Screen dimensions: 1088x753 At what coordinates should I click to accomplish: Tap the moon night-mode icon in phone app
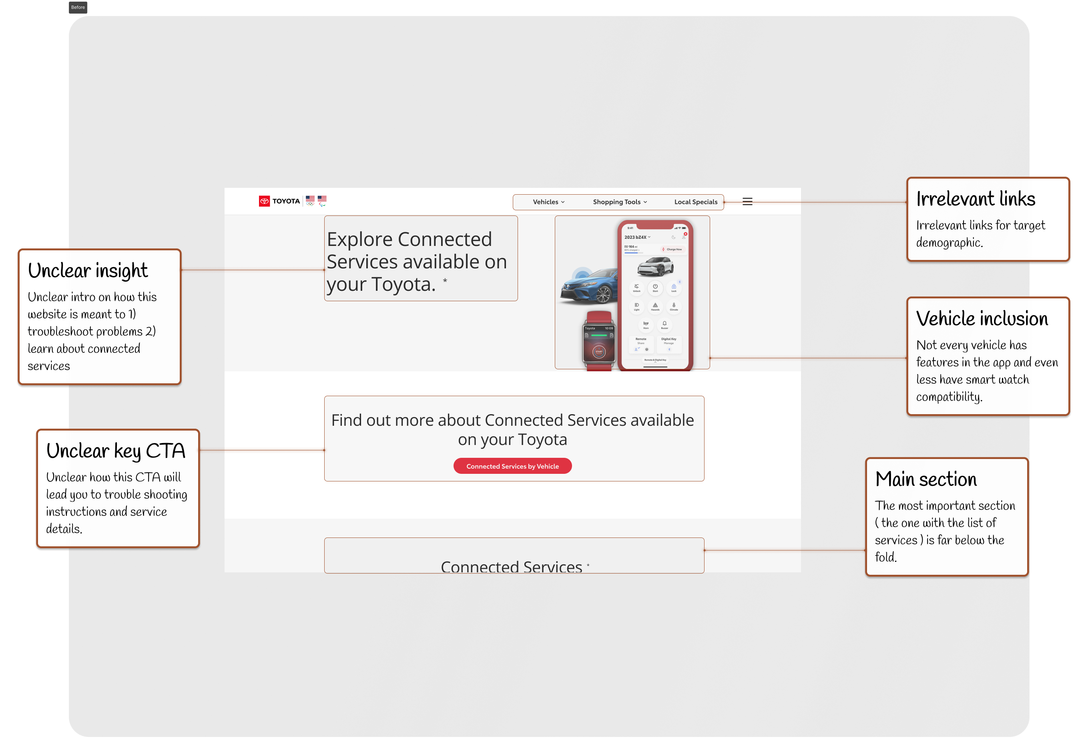(x=673, y=238)
